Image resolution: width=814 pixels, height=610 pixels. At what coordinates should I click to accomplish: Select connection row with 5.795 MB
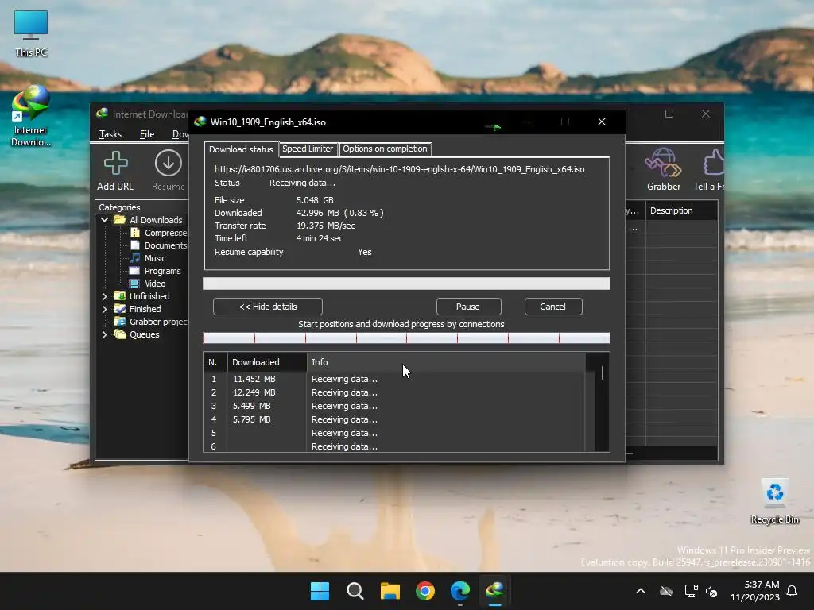[394, 419]
